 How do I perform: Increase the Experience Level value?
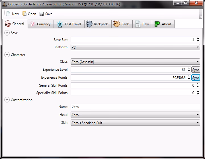click(189, 68)
